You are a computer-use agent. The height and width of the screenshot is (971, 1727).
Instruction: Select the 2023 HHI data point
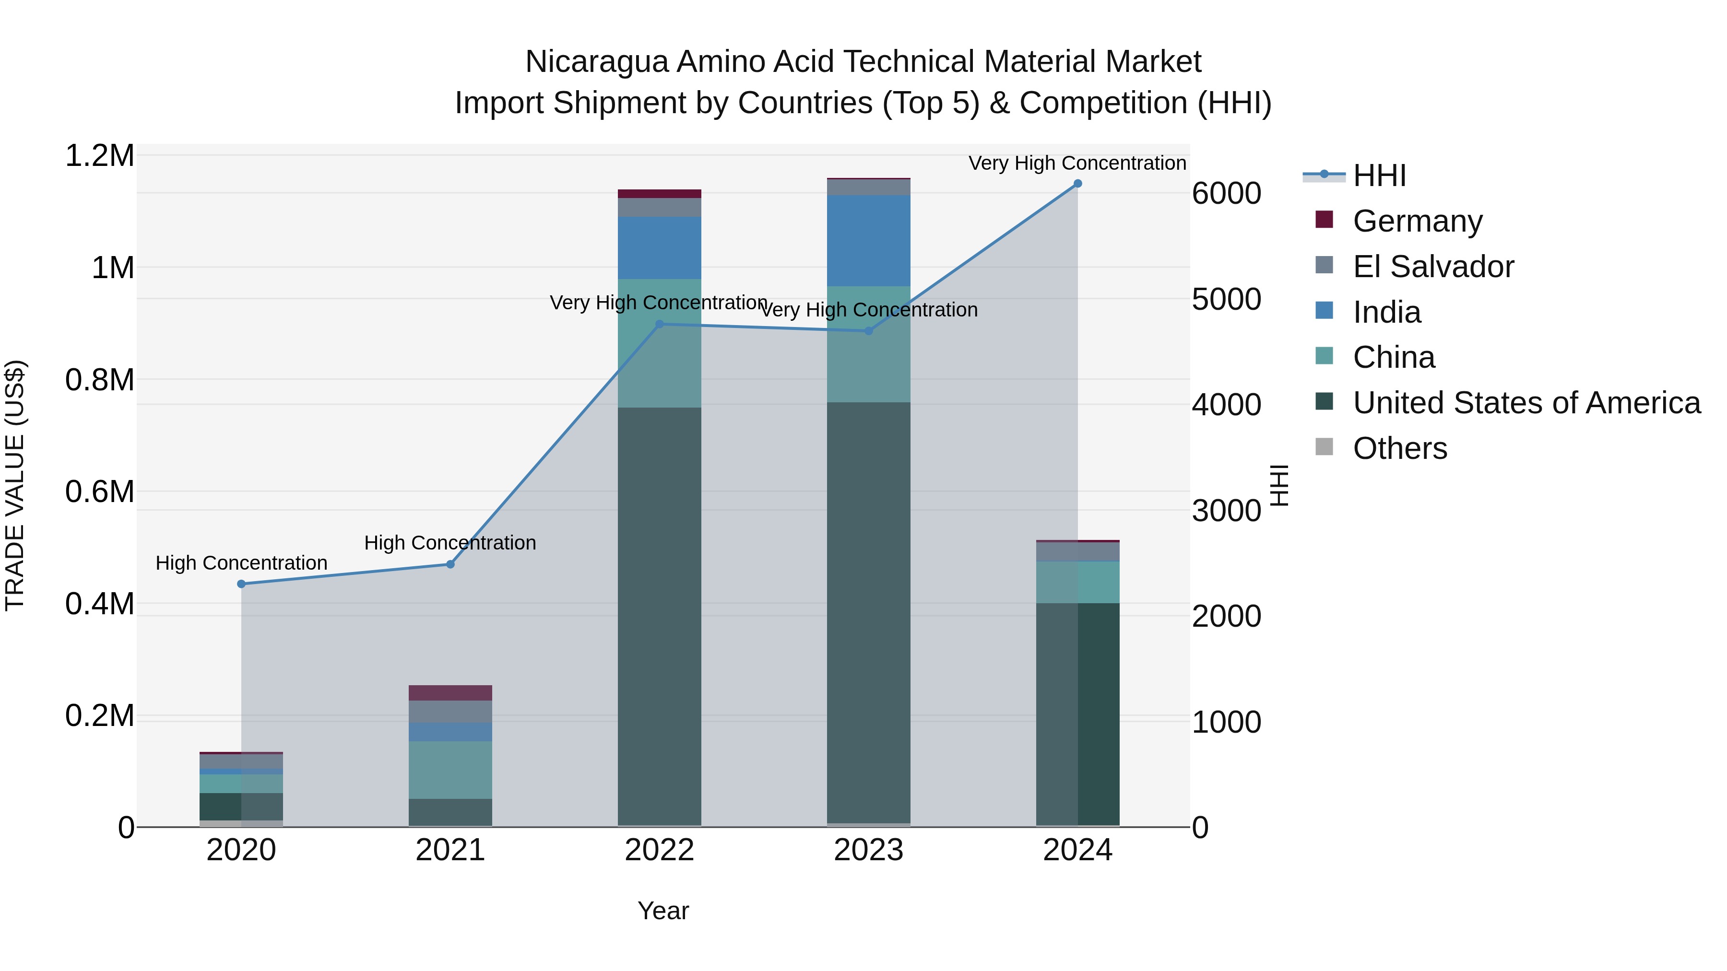869,331
